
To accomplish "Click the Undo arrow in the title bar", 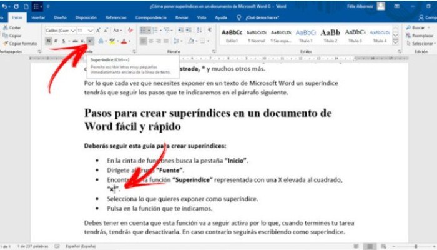I will [4, 6].
